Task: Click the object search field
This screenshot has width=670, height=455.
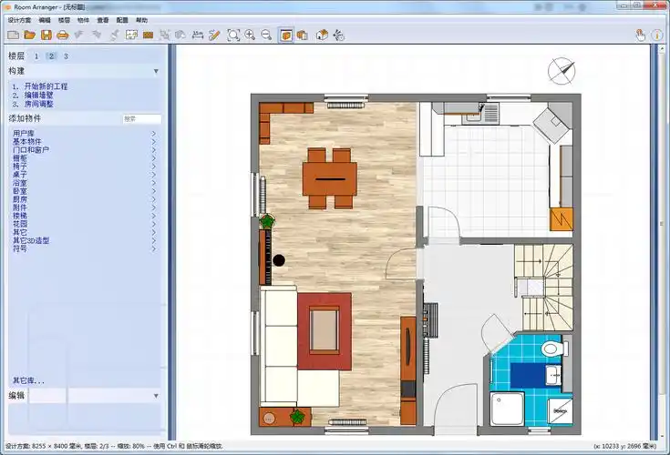Action: click(x=142, y=119)
